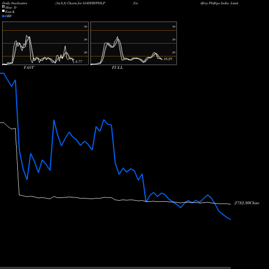
Task: Click the 8.77 value in FAST chart
Action: [79, 61]
